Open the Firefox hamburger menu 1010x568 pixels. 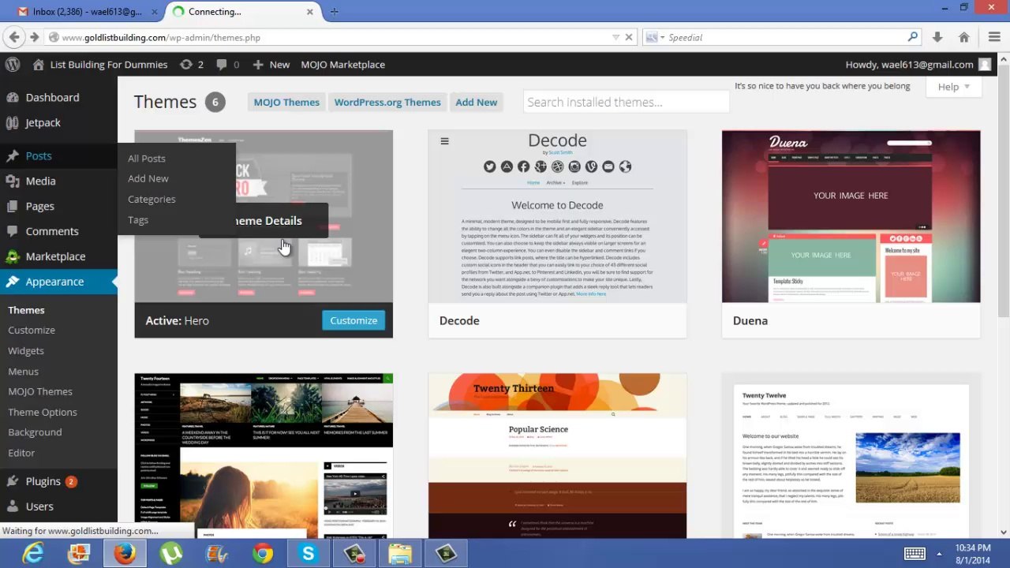pos(994,37)
